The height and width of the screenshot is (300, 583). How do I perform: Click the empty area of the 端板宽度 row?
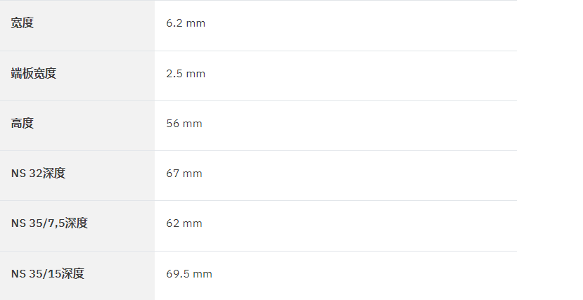pos(361,76)
